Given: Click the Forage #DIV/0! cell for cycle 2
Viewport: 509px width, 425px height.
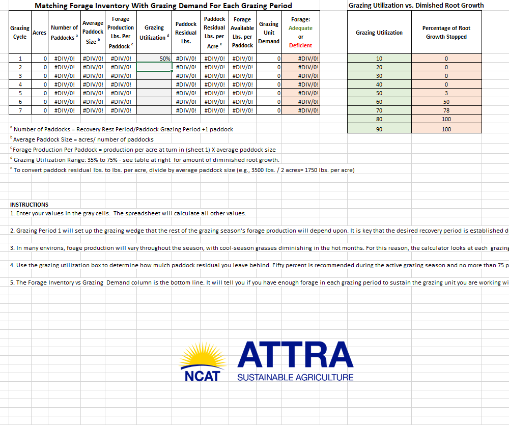Looking at the screenshot, I should coord(300,67).
